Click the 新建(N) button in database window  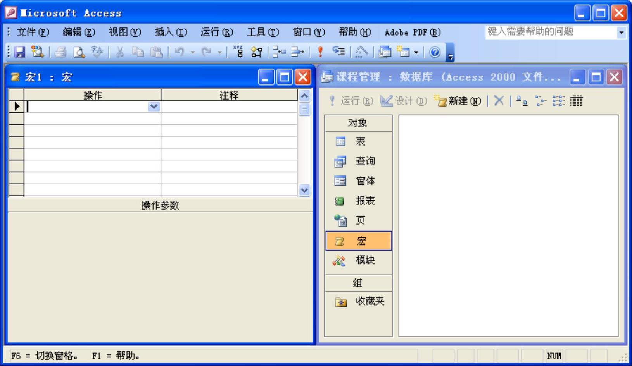coord(458,101)
